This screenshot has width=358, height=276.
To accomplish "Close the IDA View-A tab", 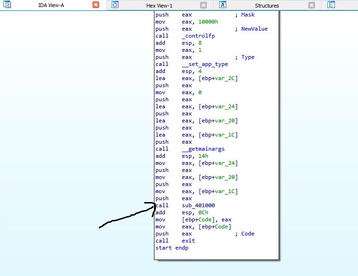I will [x=96, y=5].
